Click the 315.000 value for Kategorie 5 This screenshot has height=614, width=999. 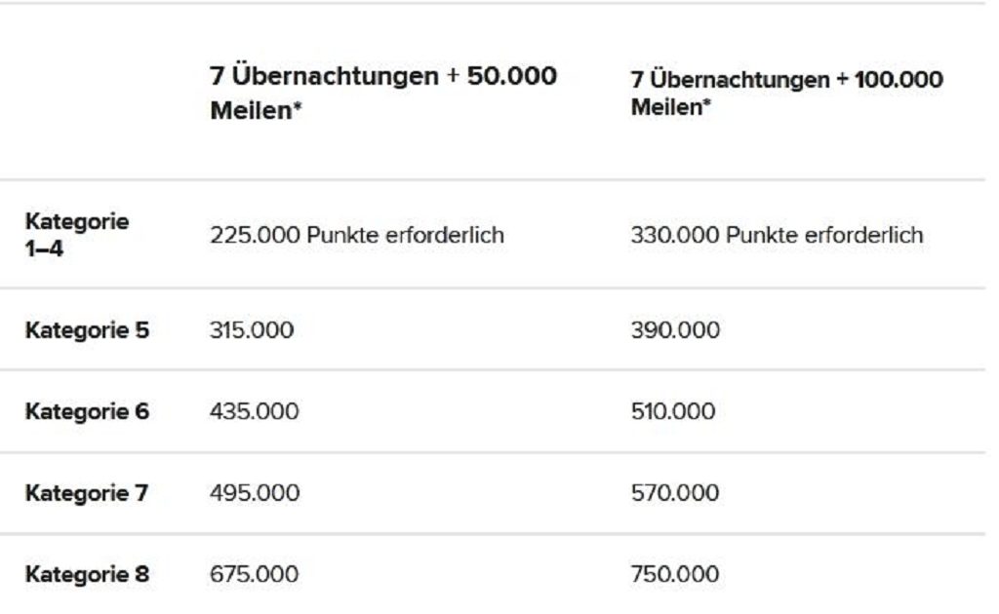pos(251,330)
